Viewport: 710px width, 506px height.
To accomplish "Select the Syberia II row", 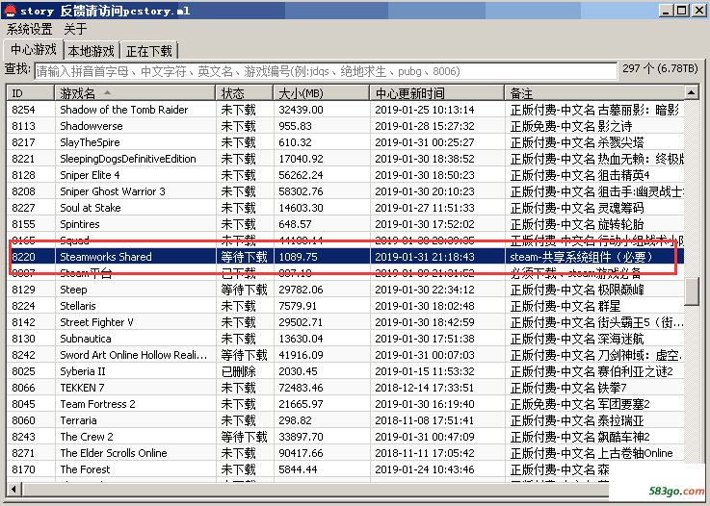I will 345,371.
